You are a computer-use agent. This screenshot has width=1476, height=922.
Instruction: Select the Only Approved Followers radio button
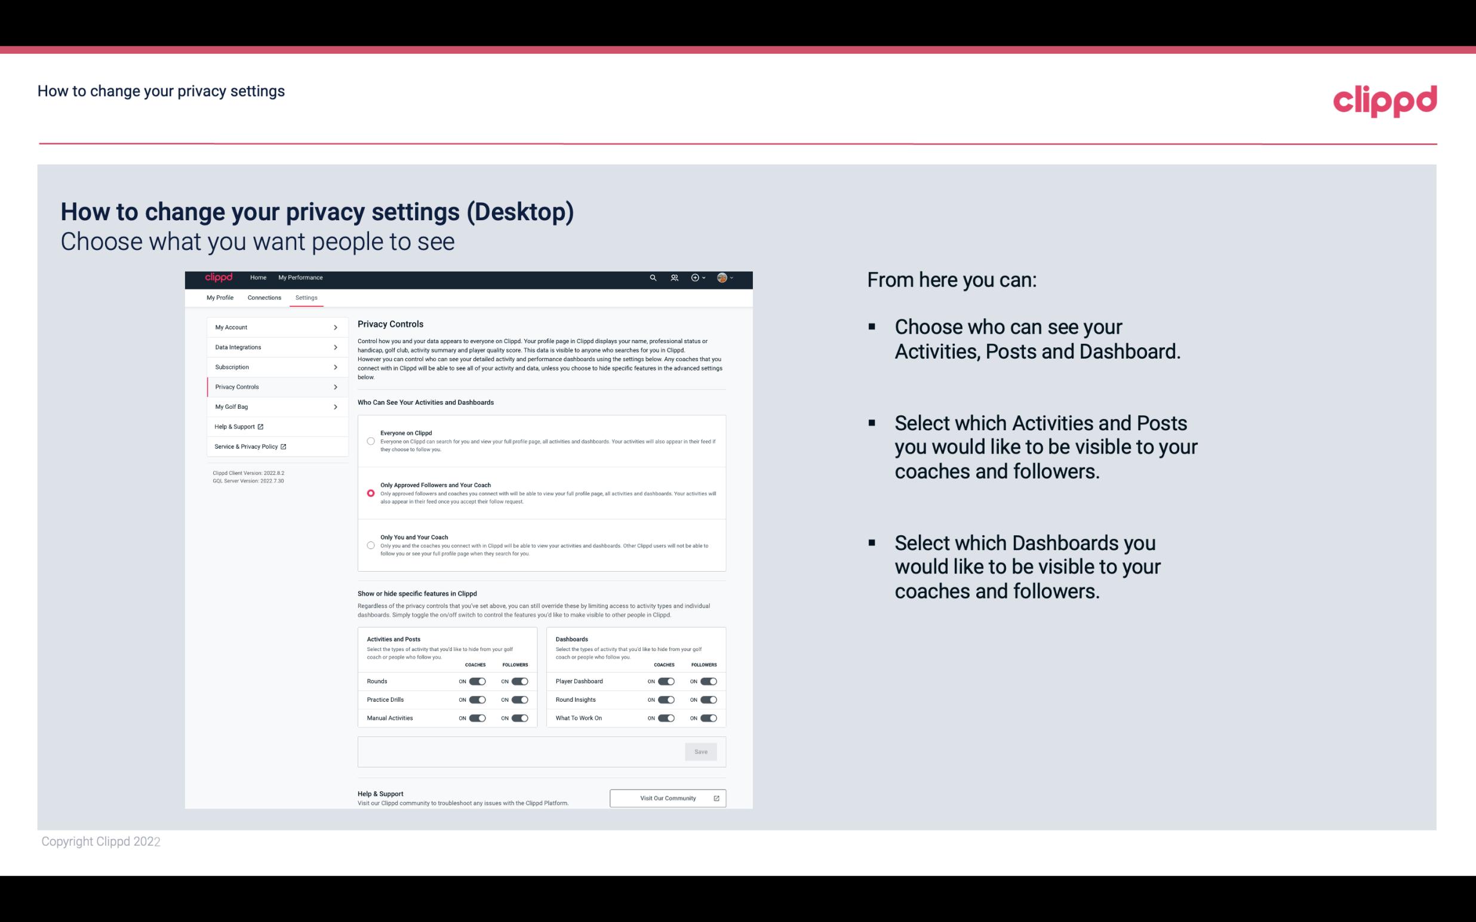click(x=370, y=493)
